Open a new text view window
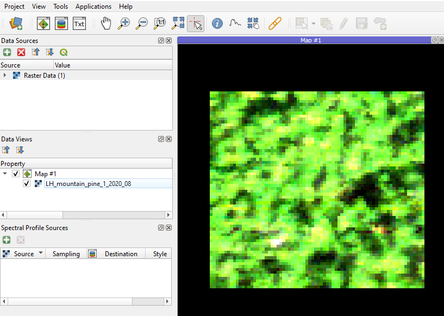The image size is (444, 316). 79,23
